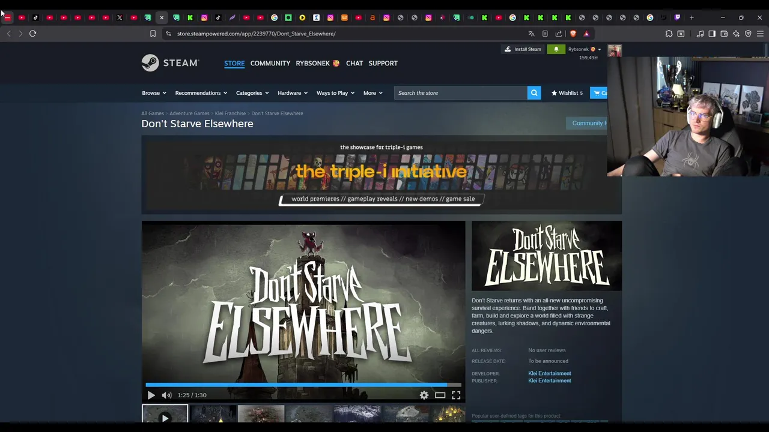
Task: Open the Klei Entertainment developer link
Action: tap(550, 373)
